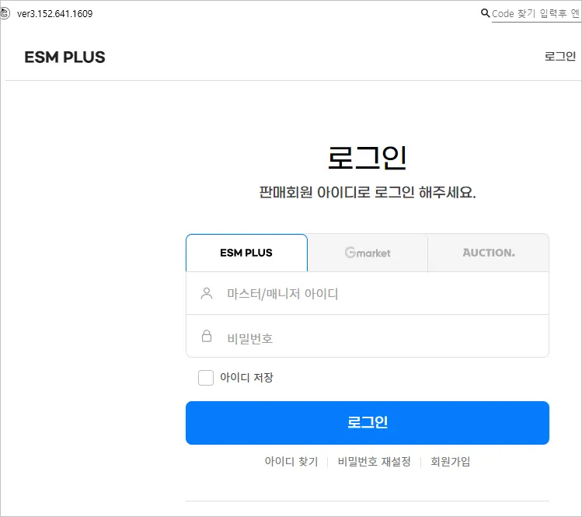This screenshot has height=517, width=582.
Task: Click the 판매회원 아이디로 로그인 해주세요 text
Action: click(368, 192)
